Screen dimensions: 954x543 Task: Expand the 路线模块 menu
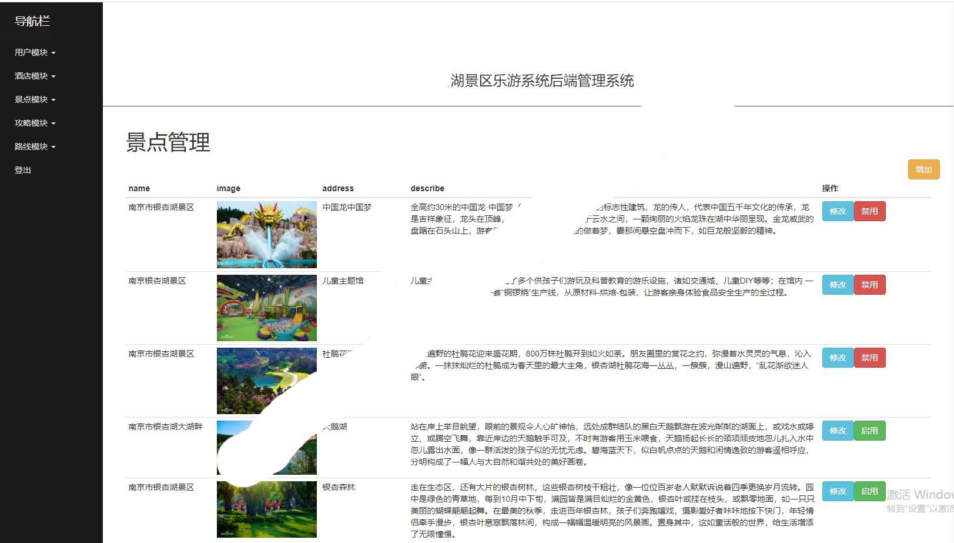[35, 146]
